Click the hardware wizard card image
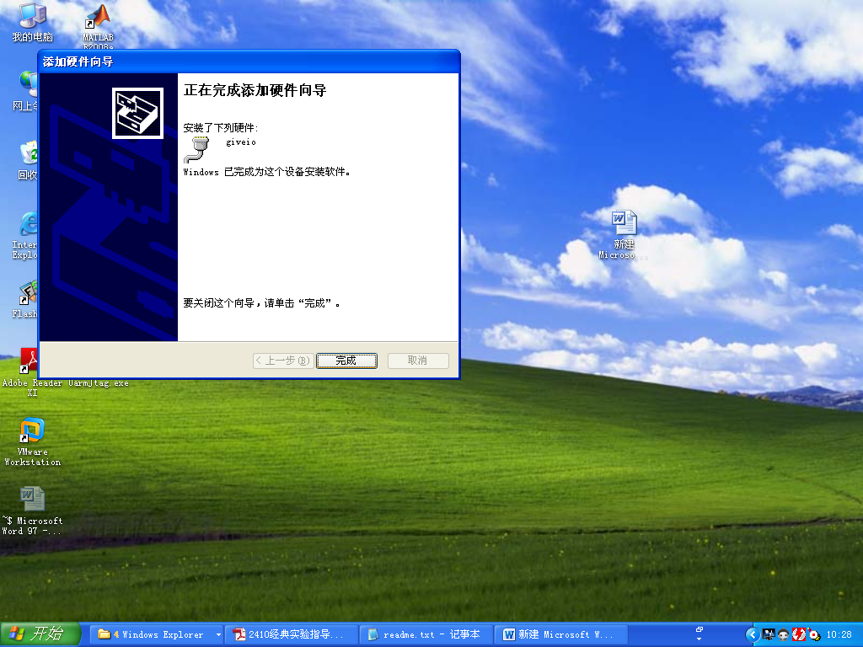Image resolution: width=863 pixels, height=647 pixels. (x=137, y=114)
